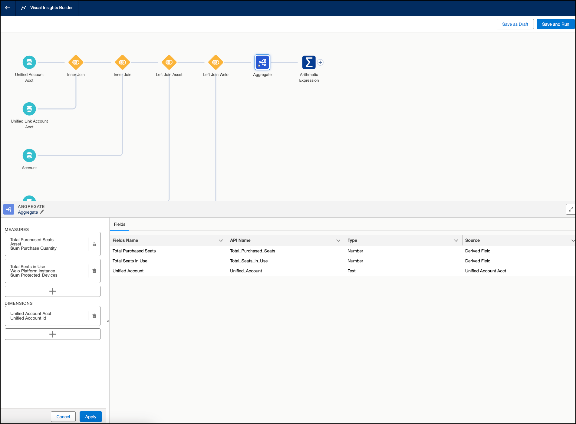The height and width of the screenshot is (424, 576).
Task: Open the Fields Name column menu
Action: pos(221,241)
